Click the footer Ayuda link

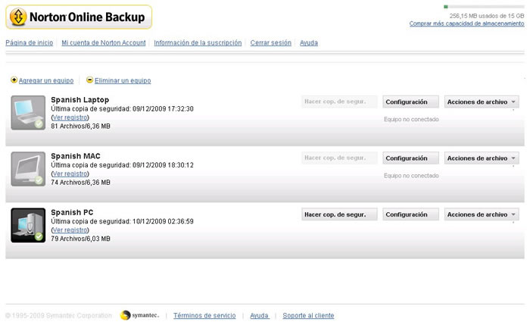point(259,316)
